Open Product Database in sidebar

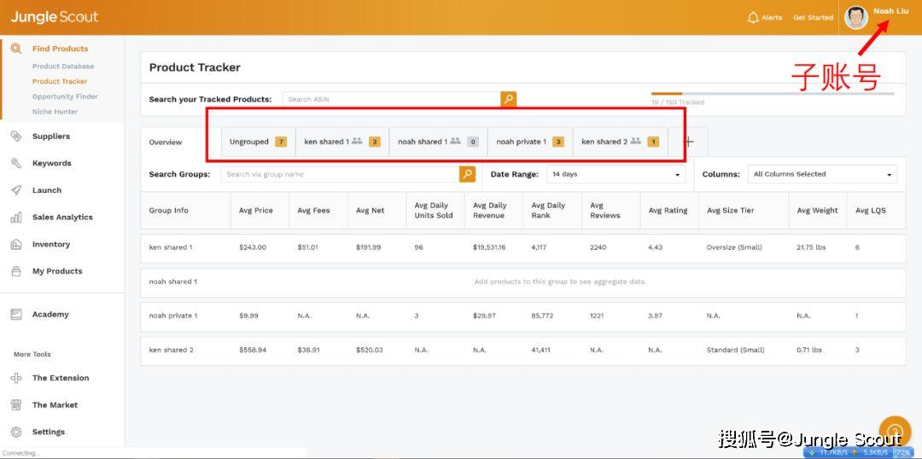[63, 67]
